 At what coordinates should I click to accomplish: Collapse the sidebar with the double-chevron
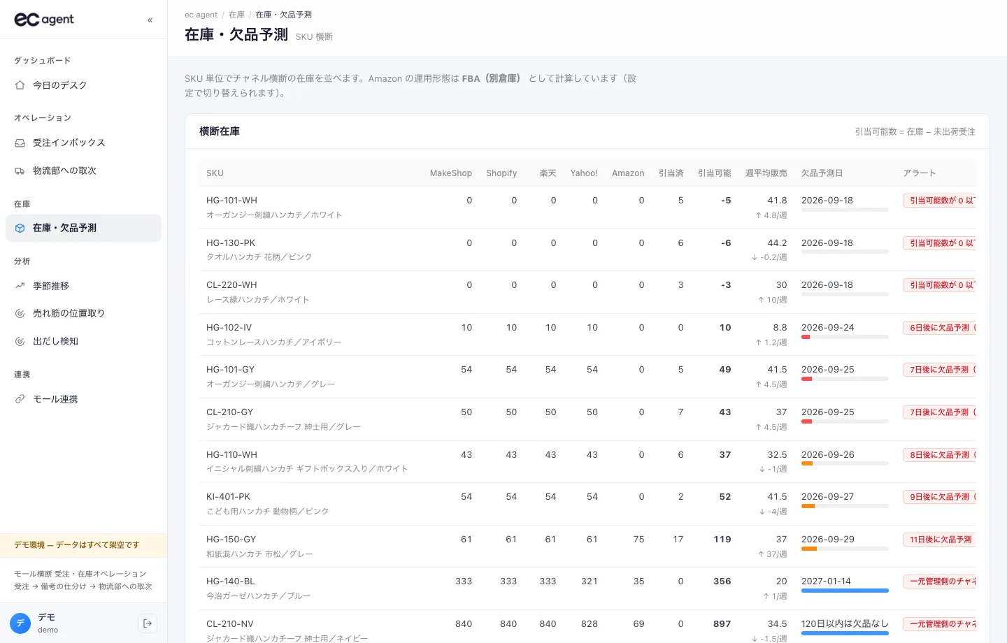tap(150, 20)
